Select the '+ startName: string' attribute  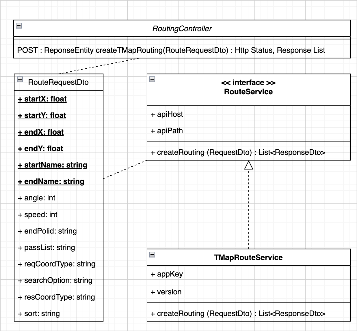pos(53,165)
